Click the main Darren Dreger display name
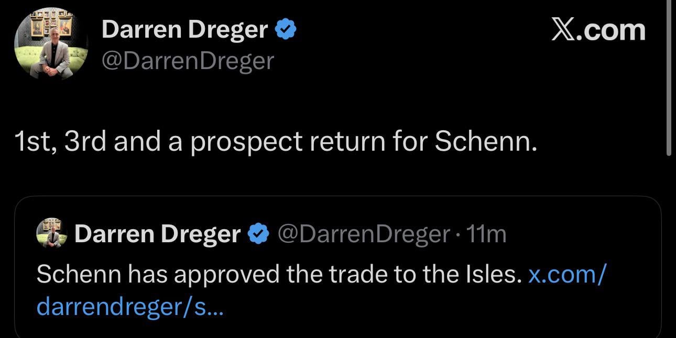This screenshot has height=338, width=676. (184, 29)
